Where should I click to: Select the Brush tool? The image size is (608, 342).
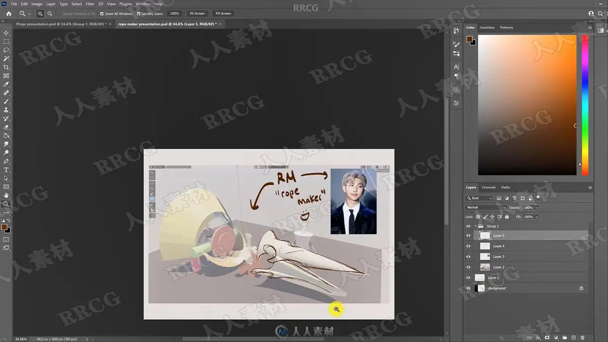tap(7, 101)
